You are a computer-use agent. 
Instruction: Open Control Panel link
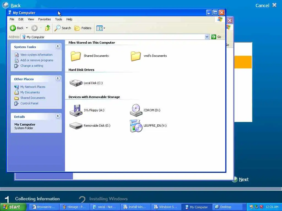coord(29,104)
